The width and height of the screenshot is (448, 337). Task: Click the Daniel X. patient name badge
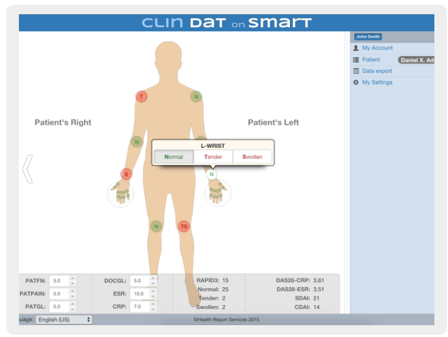click(416, 60)
